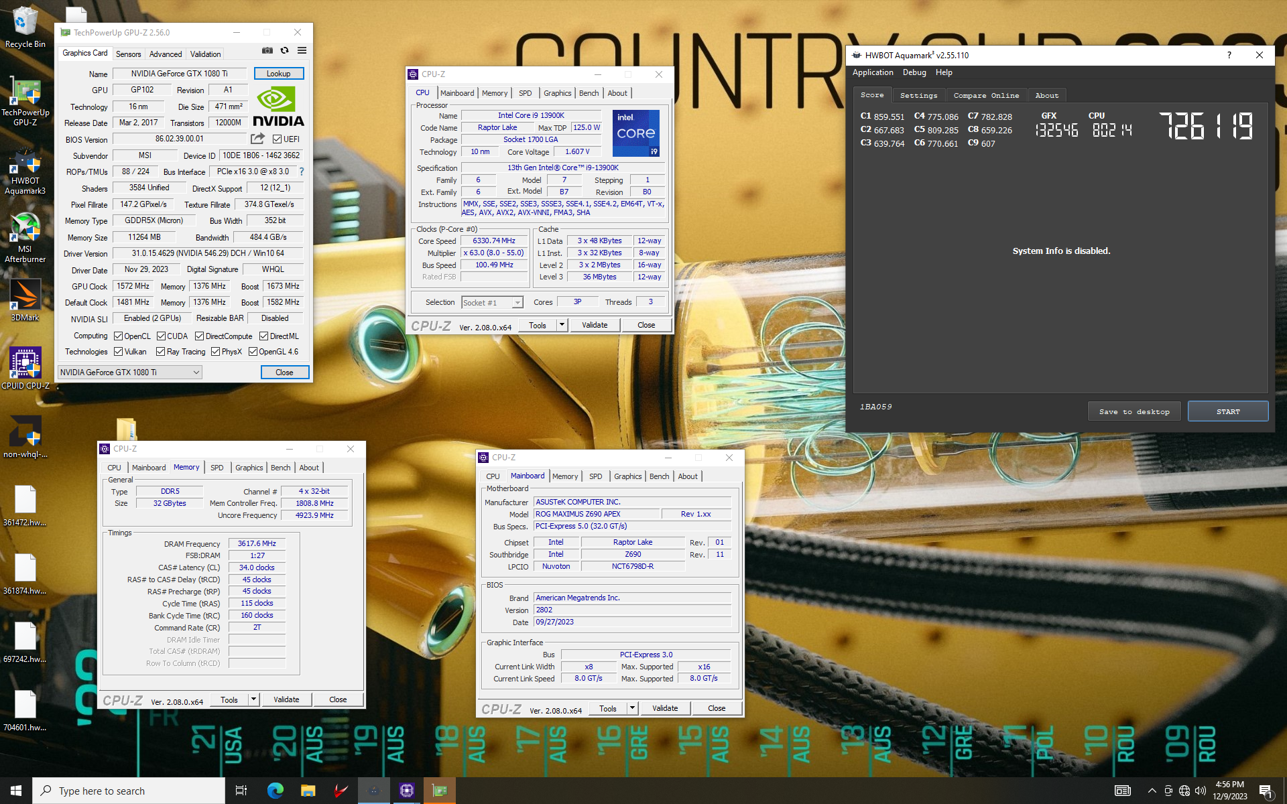Open the 361874.hw file on desktop
Screen dimensions: 1287x804
25,574
